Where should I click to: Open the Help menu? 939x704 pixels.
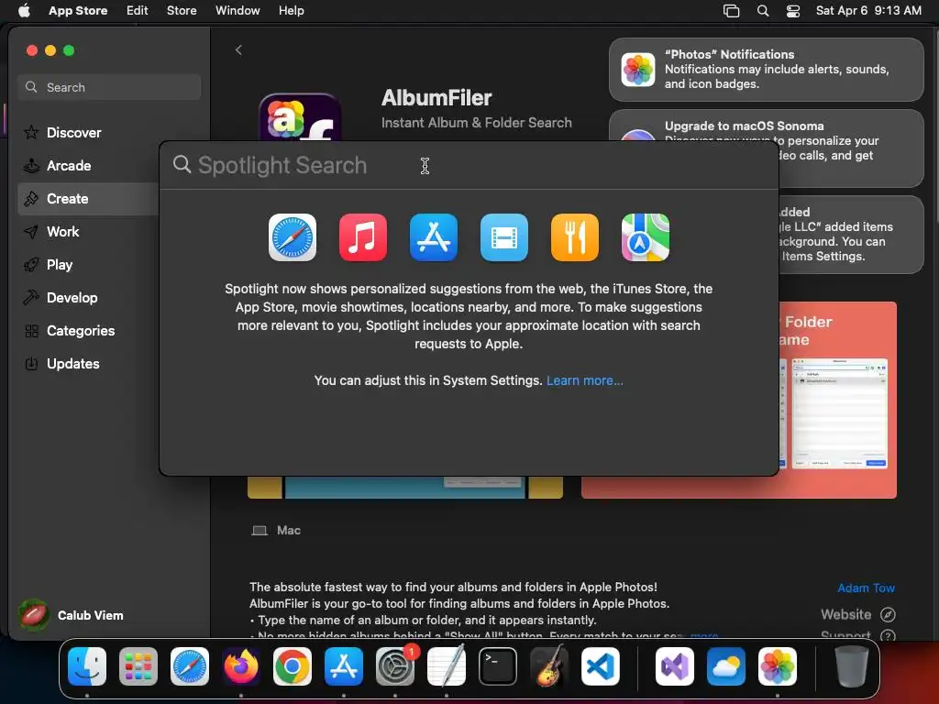click(x=291, y=11)
